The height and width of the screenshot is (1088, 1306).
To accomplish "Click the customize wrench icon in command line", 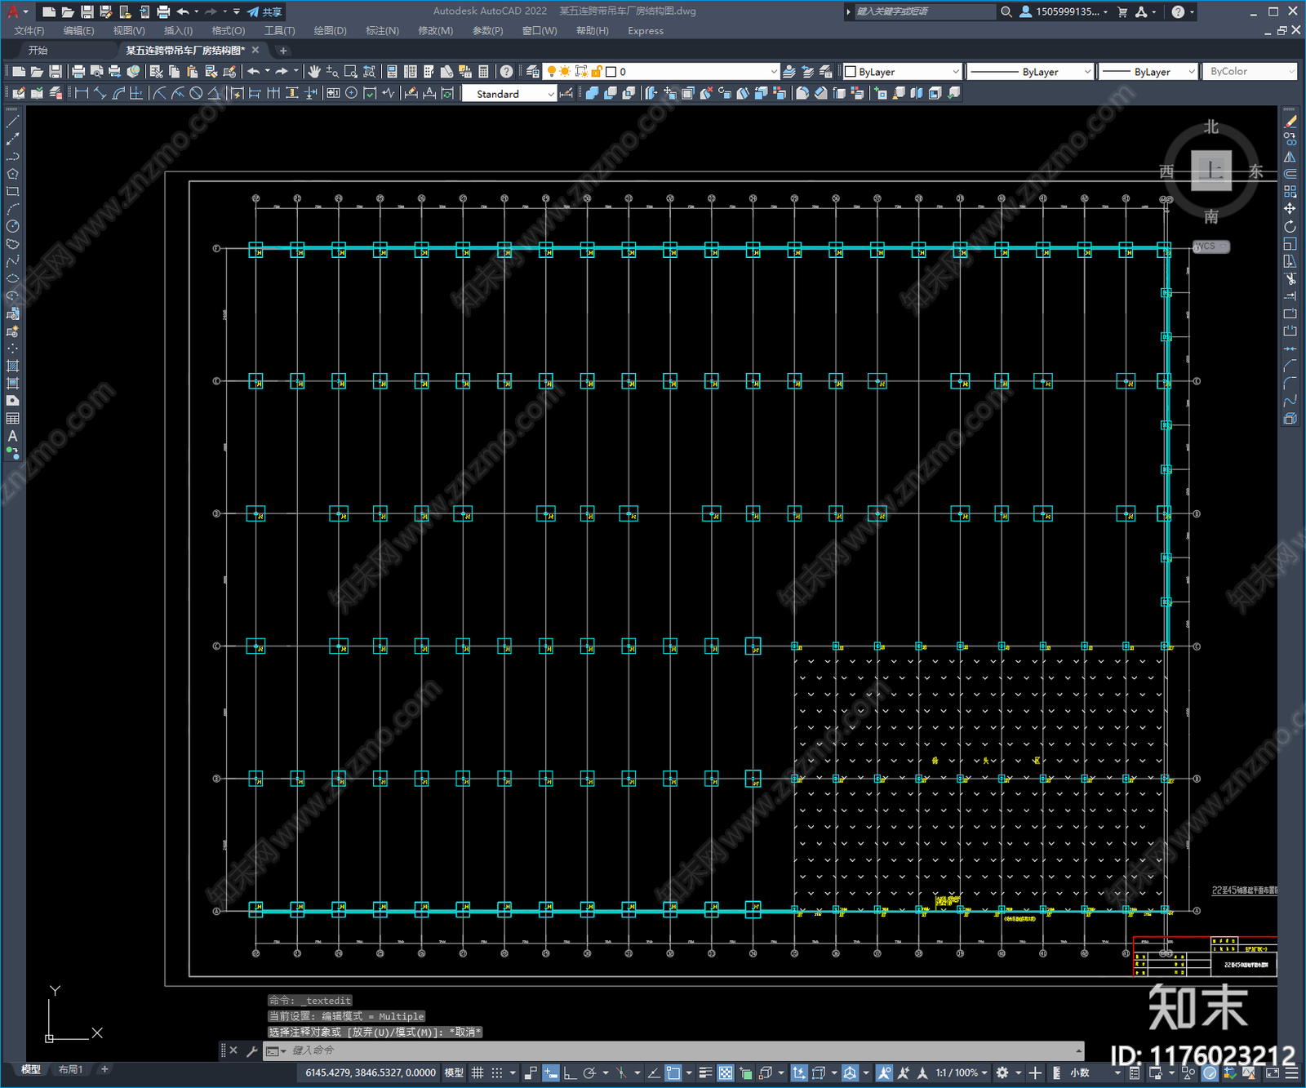I will click(252, 1050).
